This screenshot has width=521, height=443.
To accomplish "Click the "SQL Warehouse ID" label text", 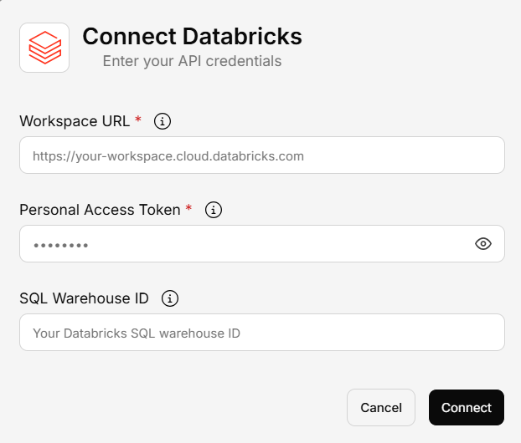I will click(85, 298).
